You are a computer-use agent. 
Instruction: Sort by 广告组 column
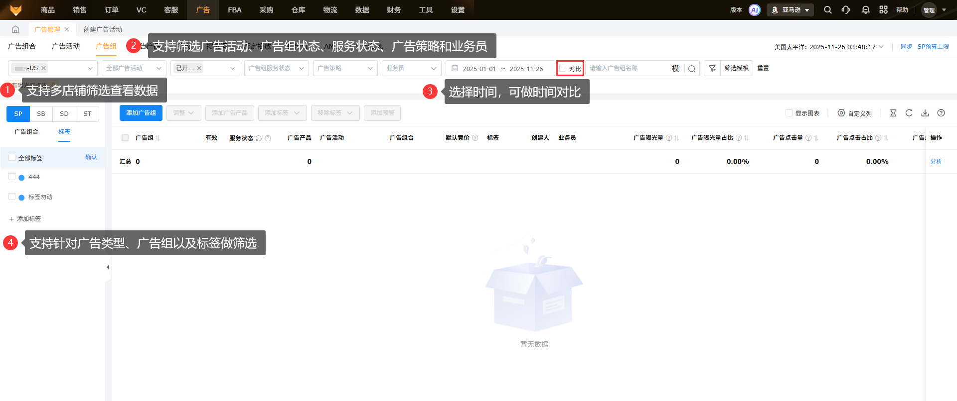pos(158,138)
